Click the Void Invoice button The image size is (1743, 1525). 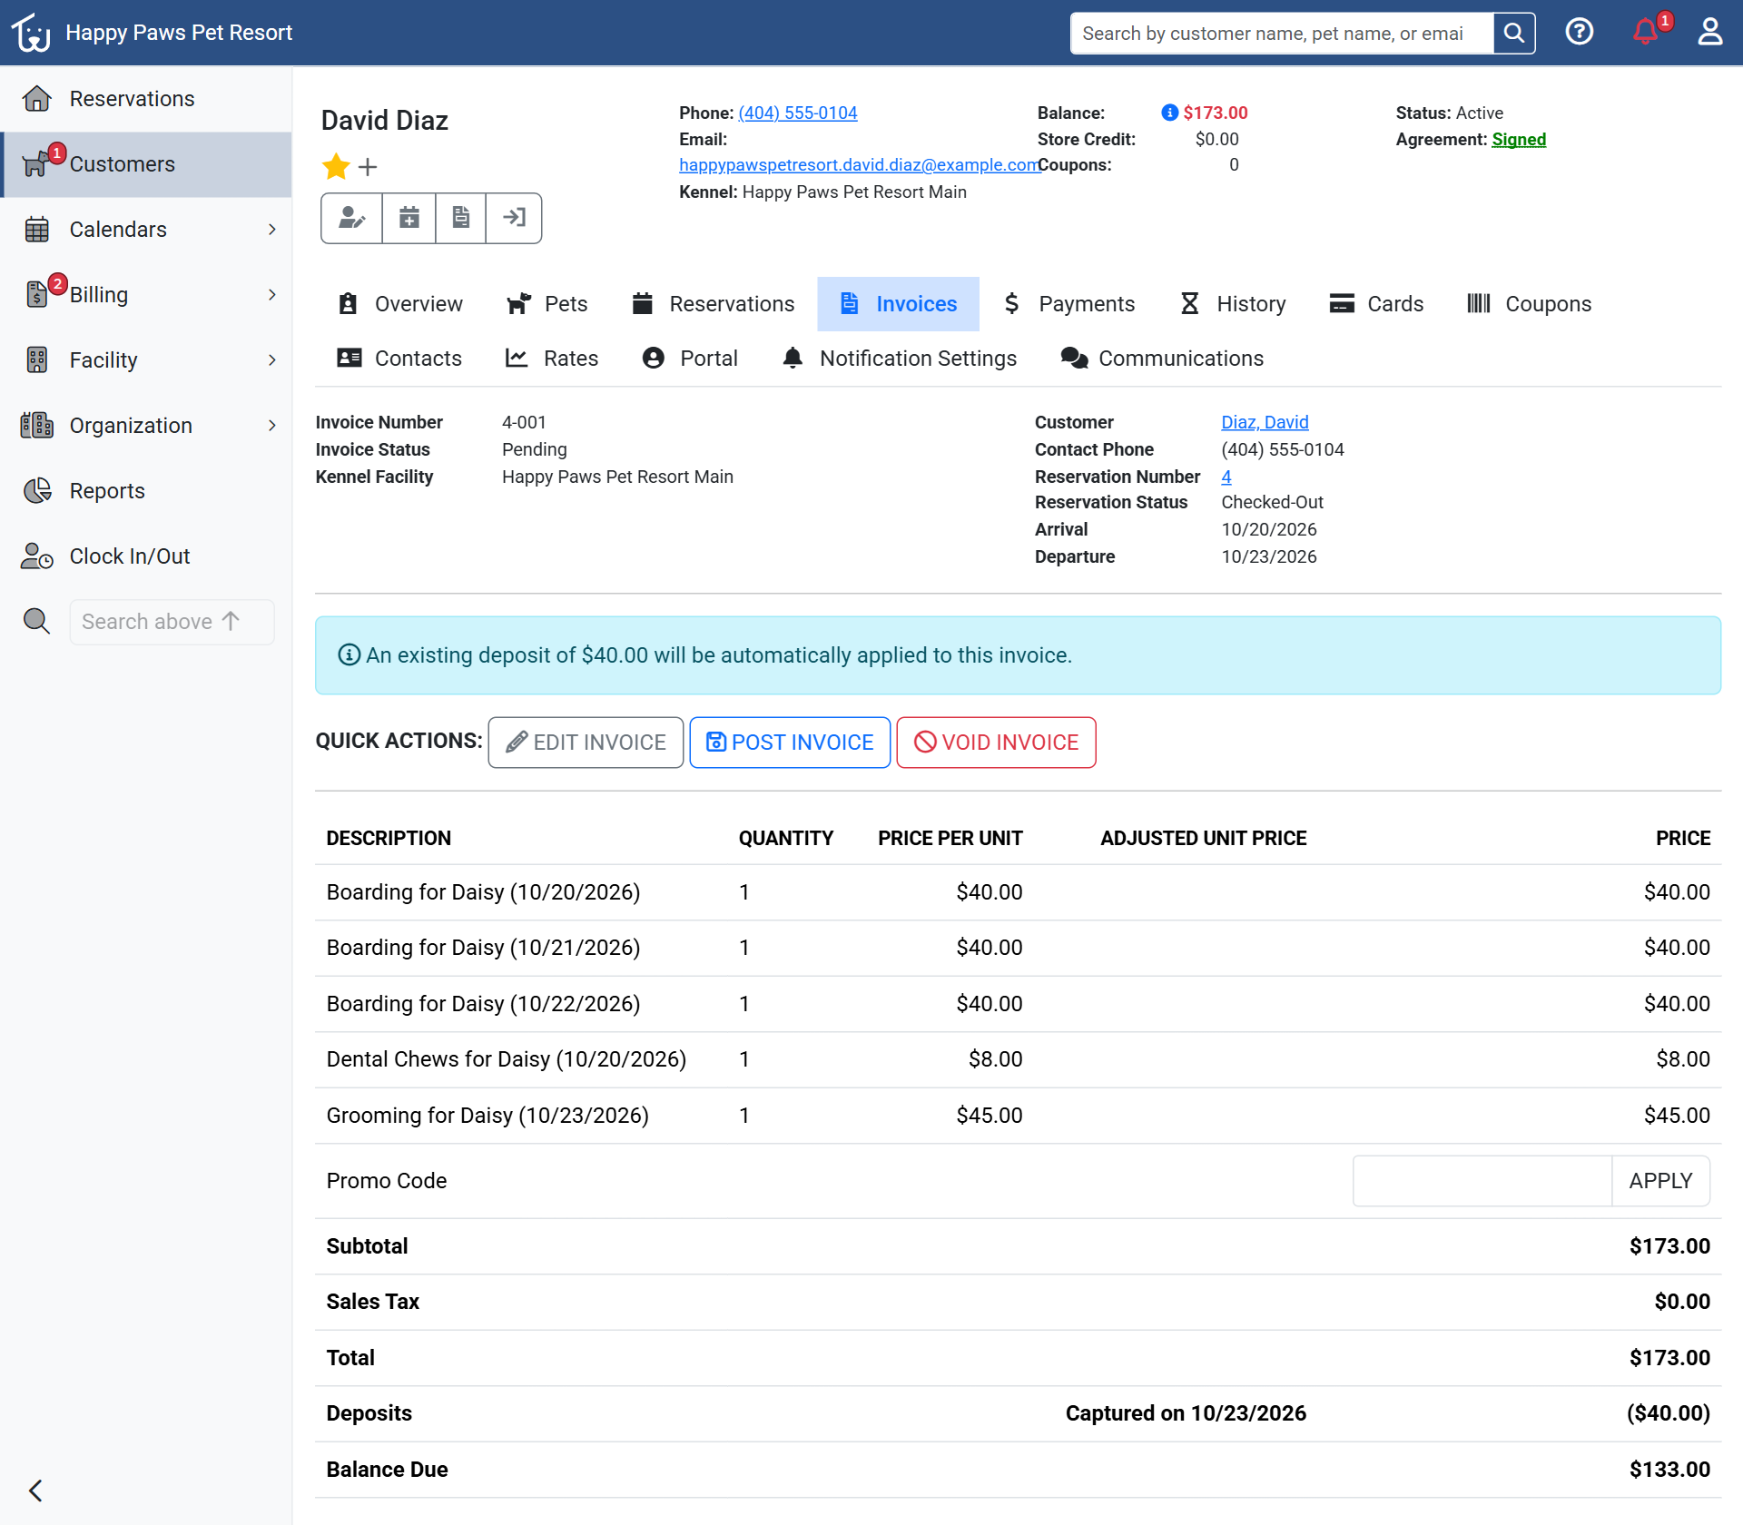996,743
